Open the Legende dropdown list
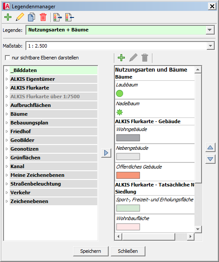The image size is (219, 262). [x=210, y=30]
